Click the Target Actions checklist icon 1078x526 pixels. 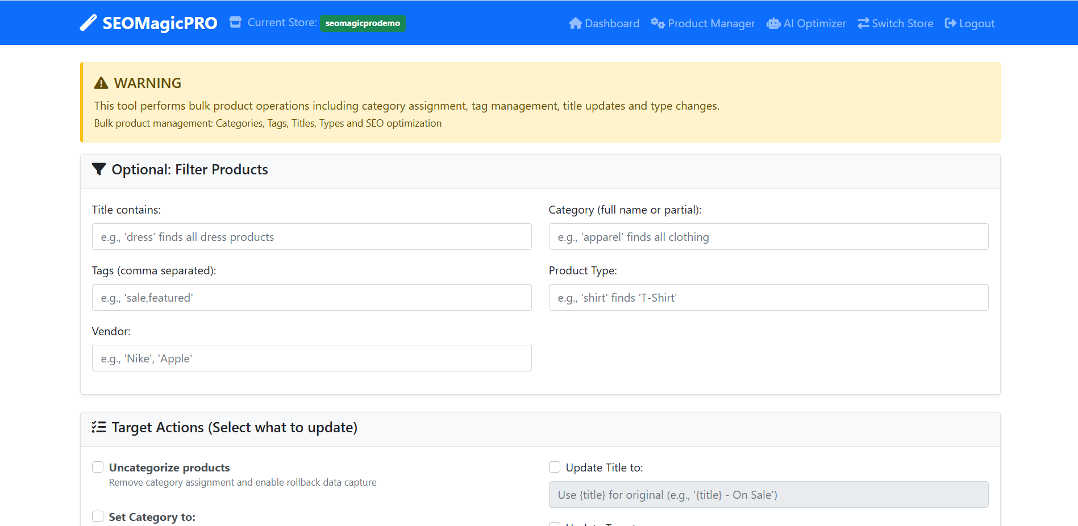pyautogui.click(x=98, y=427)
